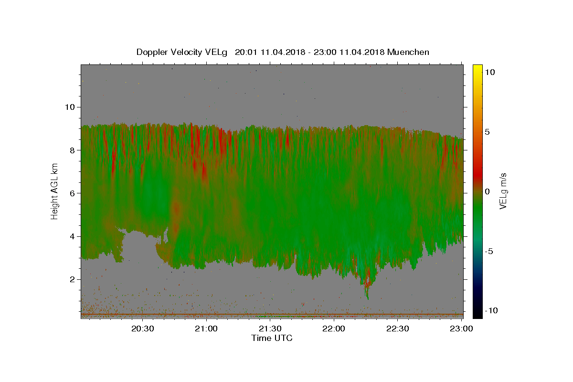Image resolution: width=573 pixels, height=382 pixels.
Task: Click the height tick label '4'
Action: [x=72, y=236]
